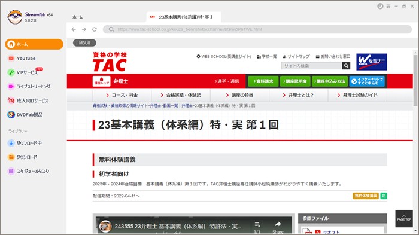Switch to the ホーム tab
The height and width of the screenshot is (235, 419).
[77, 17]
